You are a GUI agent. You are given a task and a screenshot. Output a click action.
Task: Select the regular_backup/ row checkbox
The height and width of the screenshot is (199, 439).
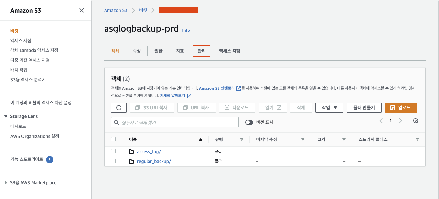coord(113,161)
